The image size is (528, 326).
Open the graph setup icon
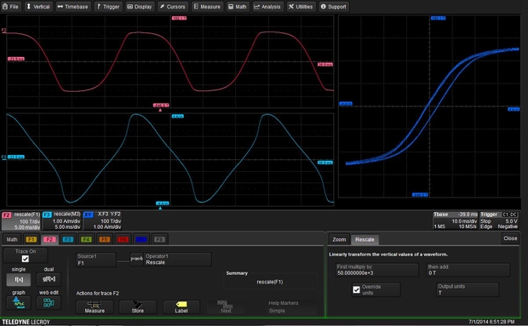19,303
